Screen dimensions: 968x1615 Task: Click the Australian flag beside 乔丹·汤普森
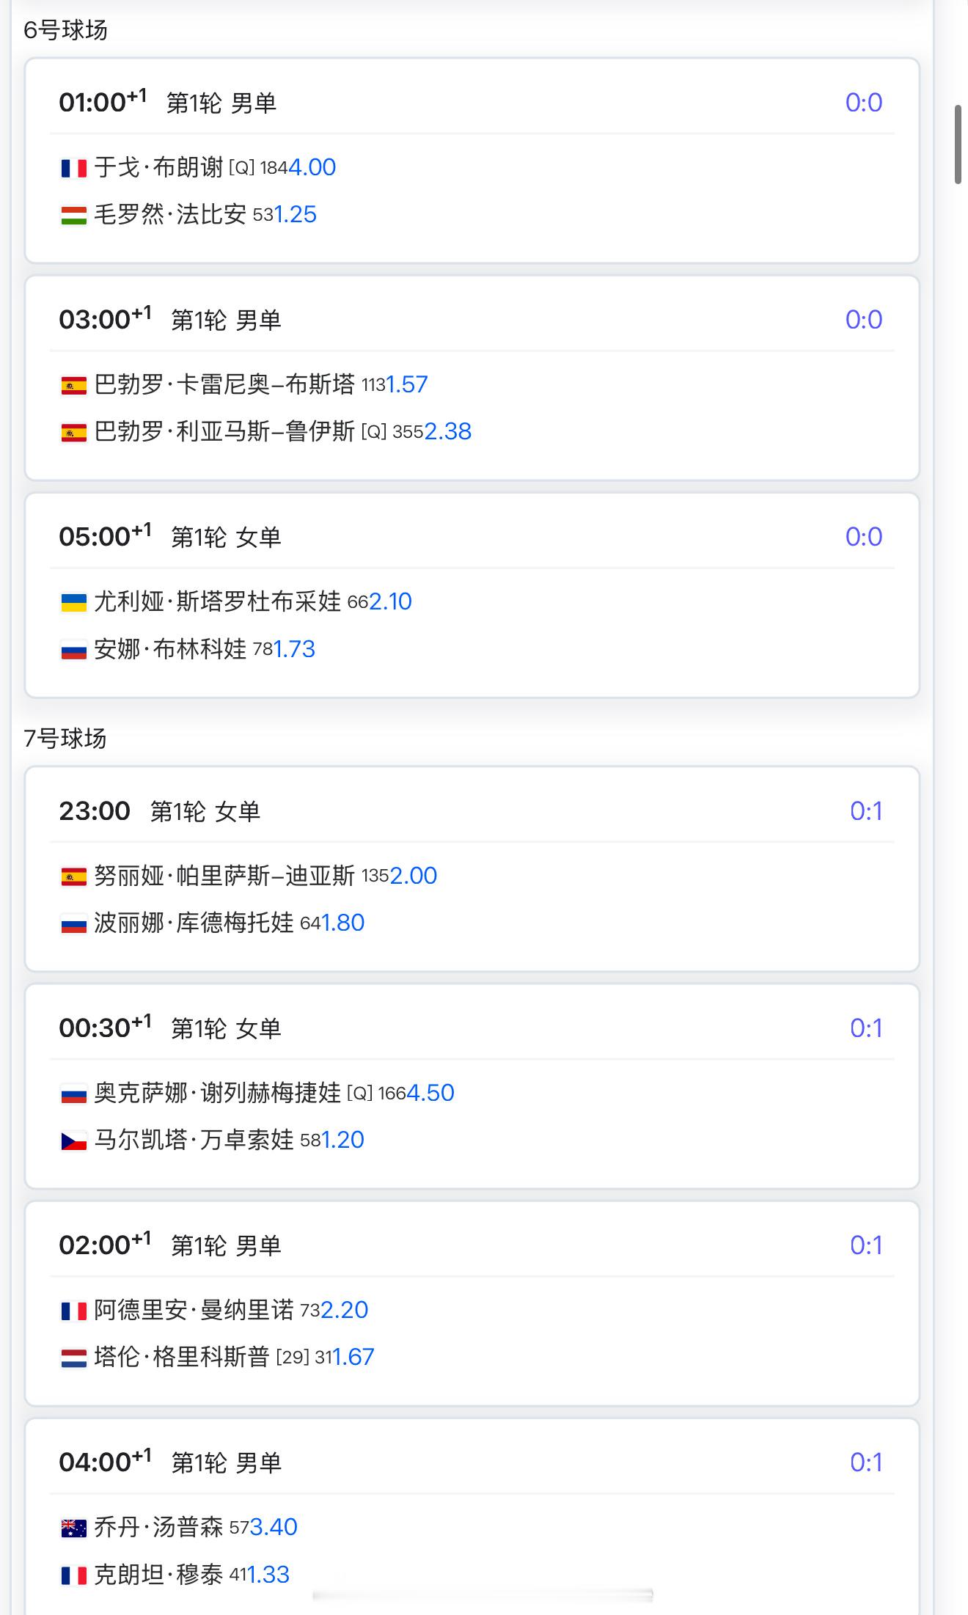pyautogui.click(x=73, y=1528)
